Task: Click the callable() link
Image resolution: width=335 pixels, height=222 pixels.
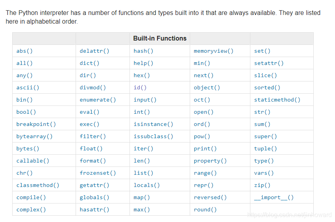Action: point(33,161)
